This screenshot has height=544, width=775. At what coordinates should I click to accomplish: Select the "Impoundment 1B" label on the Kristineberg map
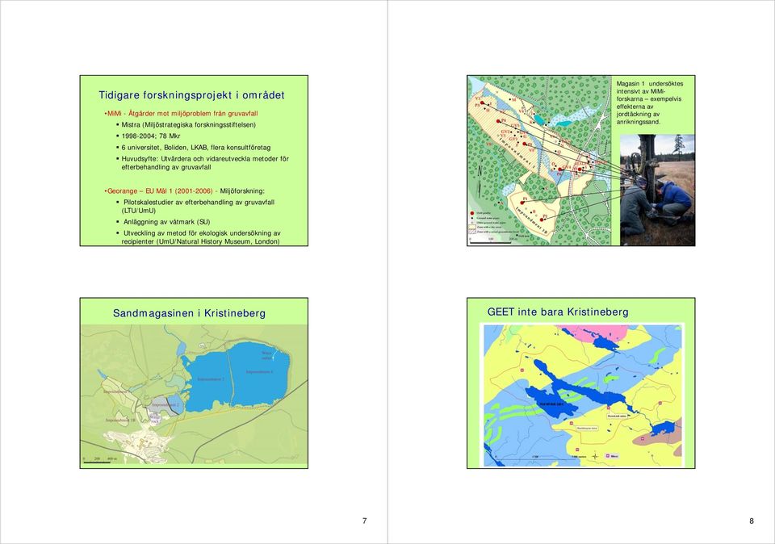click(x=120, y=420)
